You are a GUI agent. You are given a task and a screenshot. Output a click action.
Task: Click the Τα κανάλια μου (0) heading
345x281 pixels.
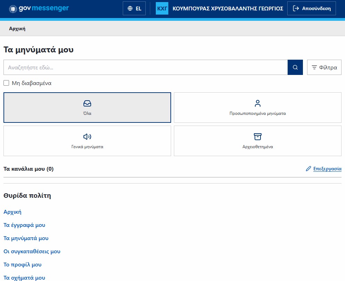pyautogui.click(x=29, y=169)
